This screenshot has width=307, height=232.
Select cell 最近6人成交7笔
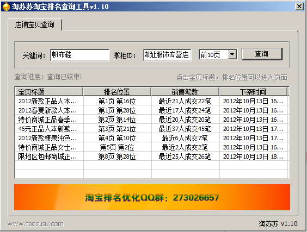pyautogui.click(x=185, y=138)
